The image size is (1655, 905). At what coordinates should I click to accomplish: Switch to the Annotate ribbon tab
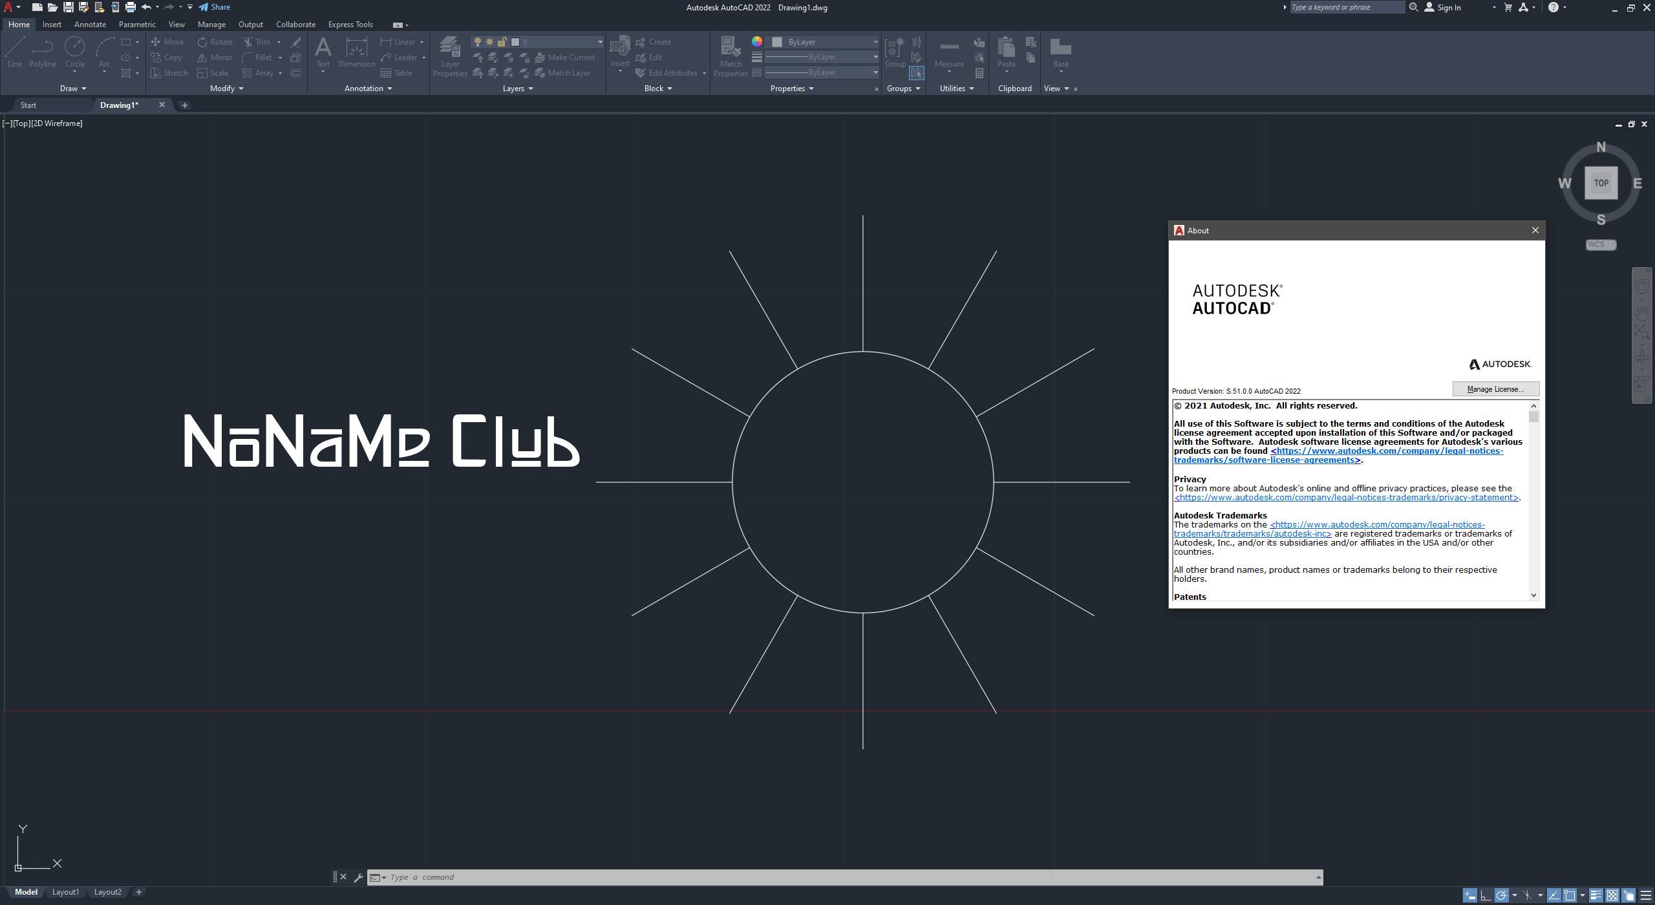coord(90,25)
